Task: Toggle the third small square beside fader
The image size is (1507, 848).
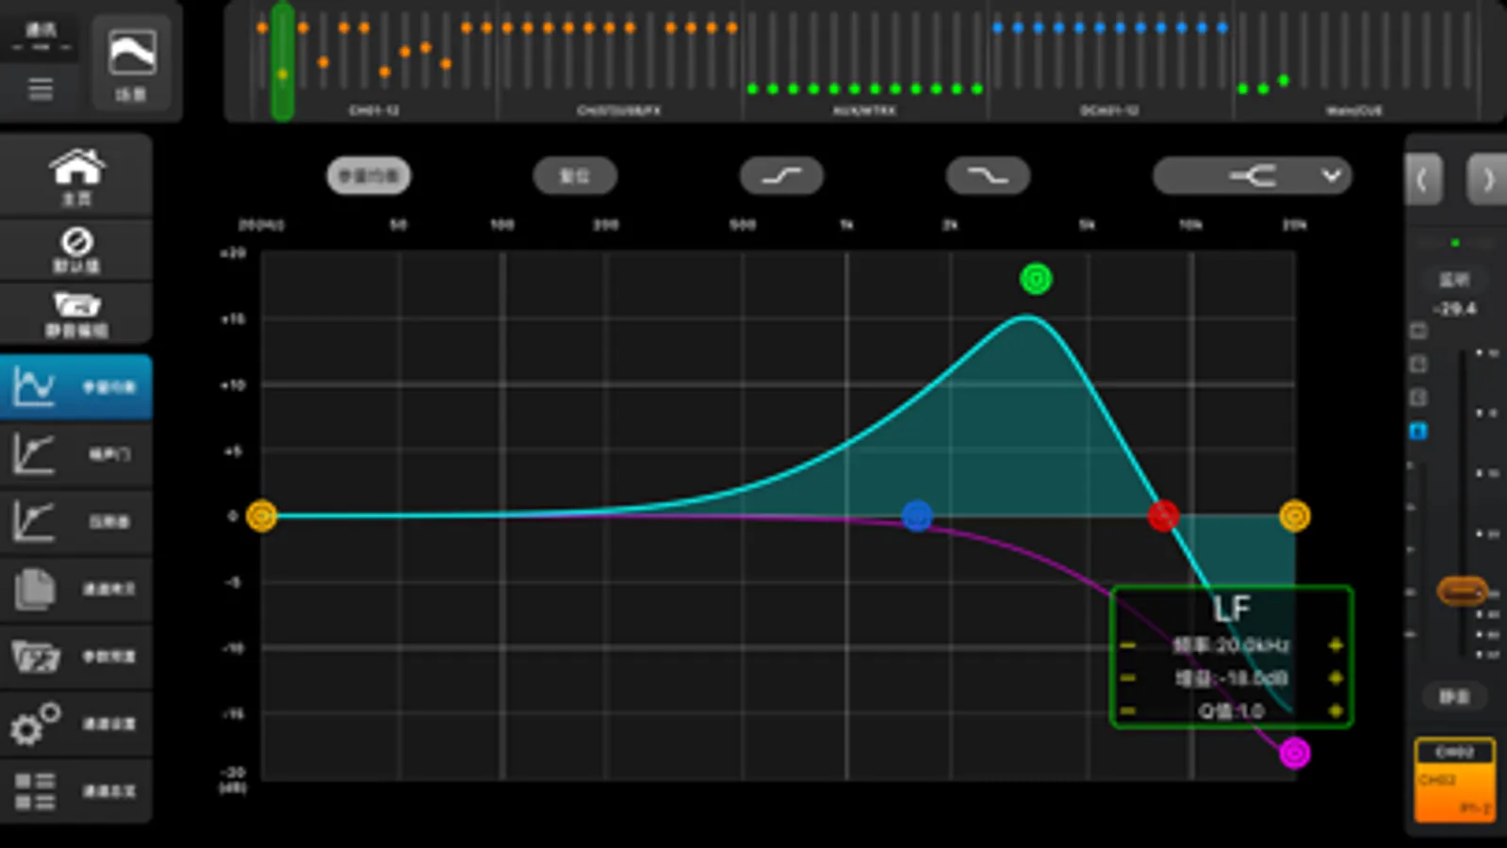Action: point(1418,398)
